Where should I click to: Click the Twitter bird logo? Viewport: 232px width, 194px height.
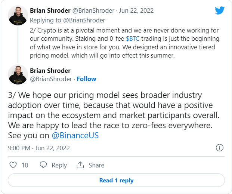click(x=220, y=10)
